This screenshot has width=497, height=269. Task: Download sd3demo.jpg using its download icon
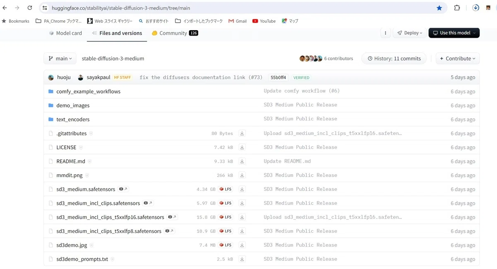(x=242, y=245)
